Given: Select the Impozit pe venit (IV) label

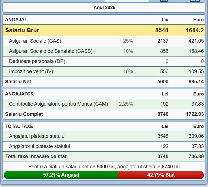Looking at the screenshot, I should [31, 71].
